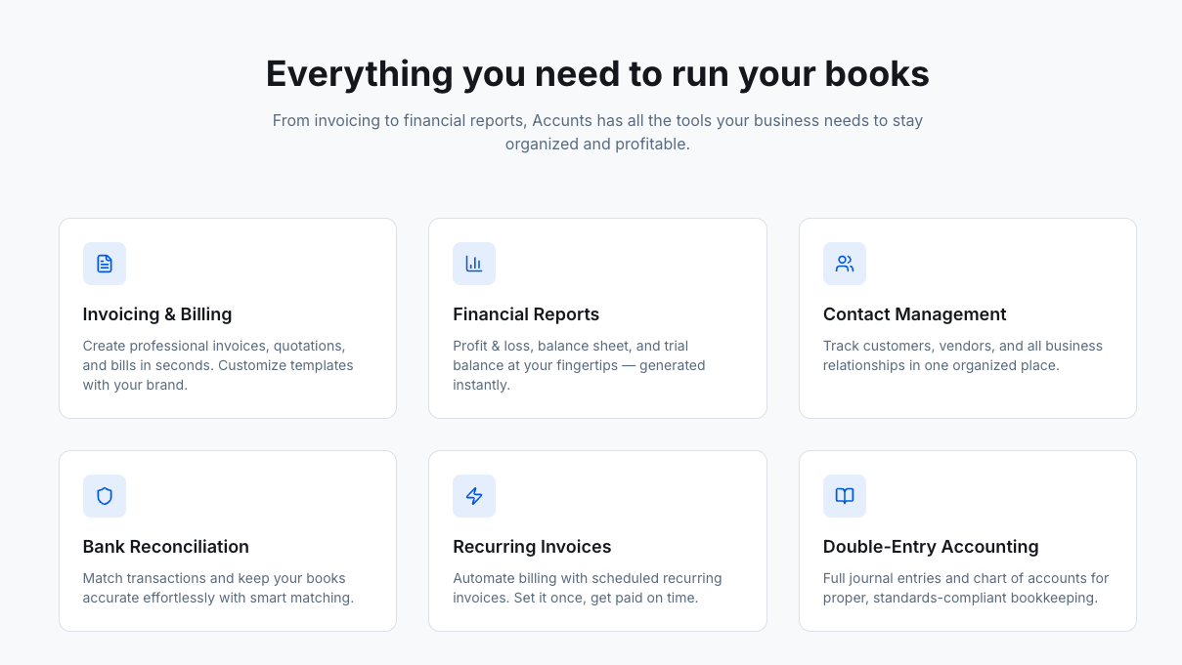
Task: Select the Recurring Invoices heading
Action: point(532,546)
